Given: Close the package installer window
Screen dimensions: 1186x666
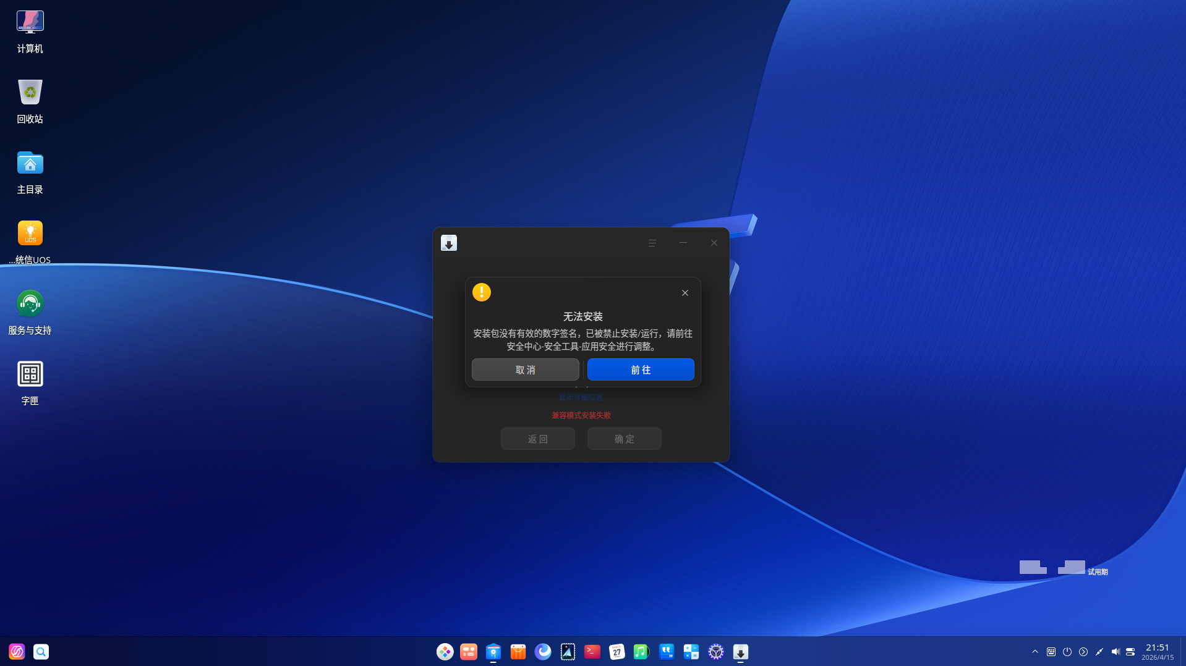Looking at the screenshot, I should [714, 243].
